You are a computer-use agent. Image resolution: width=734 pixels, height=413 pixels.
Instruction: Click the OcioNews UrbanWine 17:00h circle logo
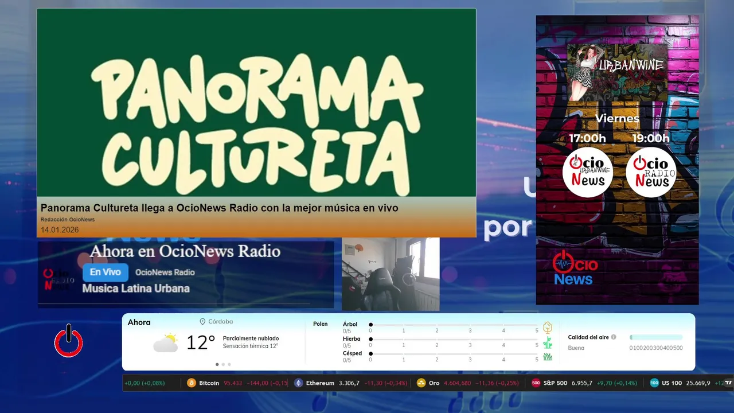pos(588,172)
